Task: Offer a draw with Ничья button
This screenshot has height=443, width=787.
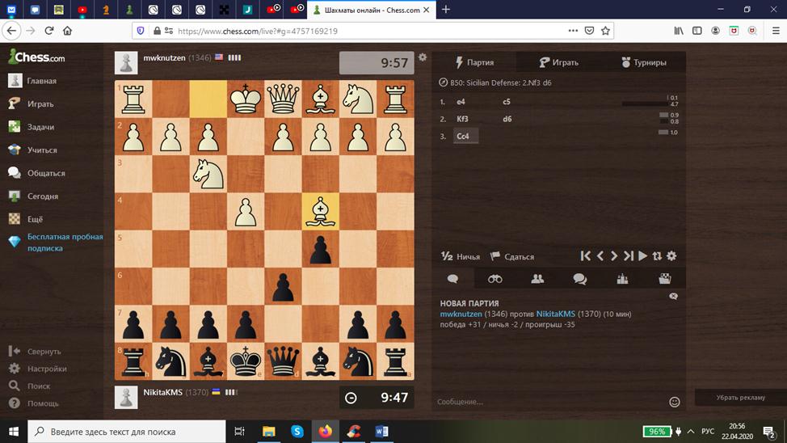Action: coord(461,256)
